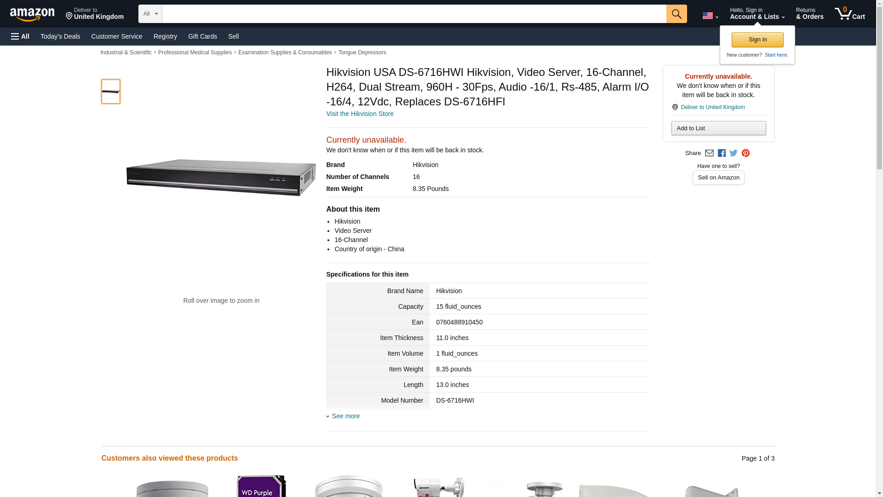The image size is (883, 497).
Task: Click into the search text field
Action: pos(414,14)
